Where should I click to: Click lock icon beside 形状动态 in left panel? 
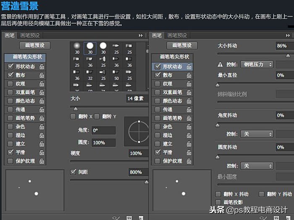pyautogui.click(x=42, y=67)
